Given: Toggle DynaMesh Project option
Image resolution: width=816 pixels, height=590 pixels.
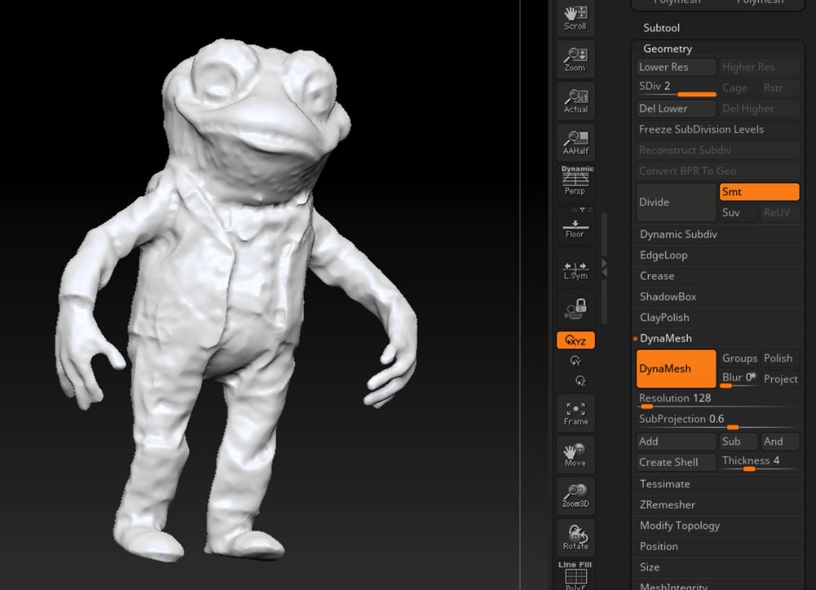Looking at the screenshot, I should click(x=780, y=379).
